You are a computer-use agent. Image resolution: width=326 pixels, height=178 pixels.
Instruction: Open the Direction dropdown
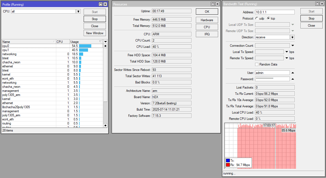point(293,37)
